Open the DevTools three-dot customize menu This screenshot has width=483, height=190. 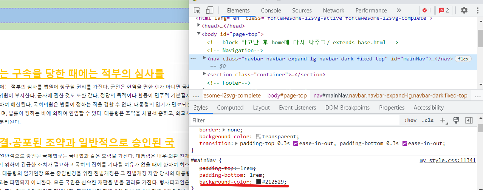477,10
